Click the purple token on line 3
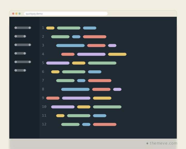 (x=112, y=46)
